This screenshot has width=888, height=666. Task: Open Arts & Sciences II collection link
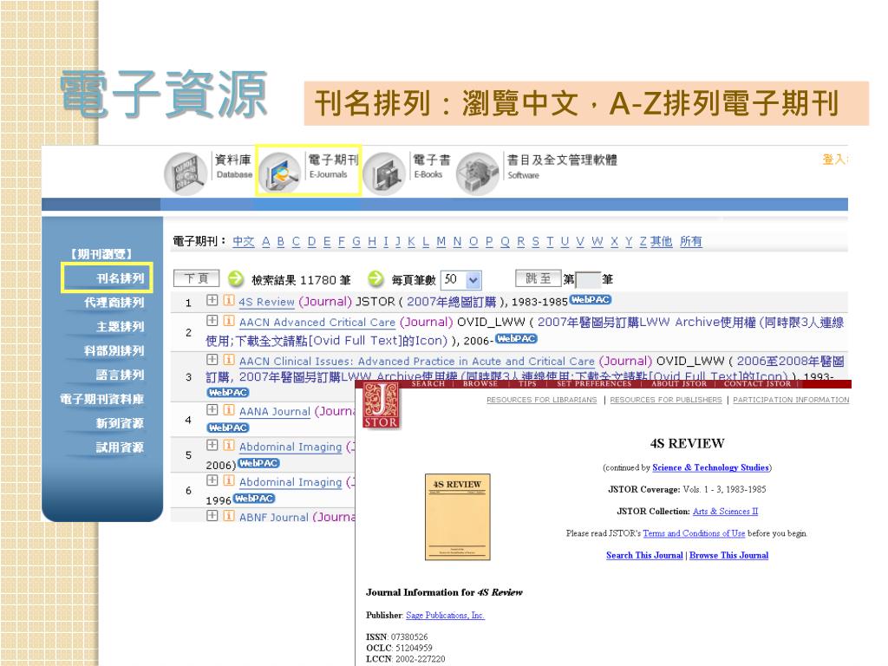coord(725,511)
